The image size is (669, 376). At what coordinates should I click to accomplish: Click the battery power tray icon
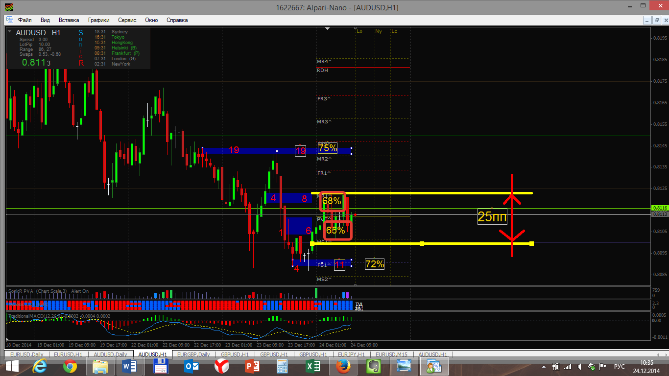(556, 366)
